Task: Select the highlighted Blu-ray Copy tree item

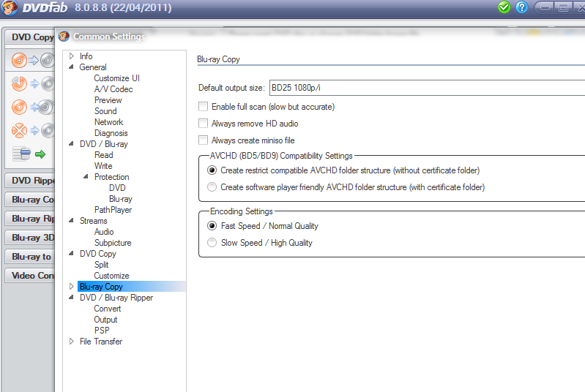Action: 131,287
